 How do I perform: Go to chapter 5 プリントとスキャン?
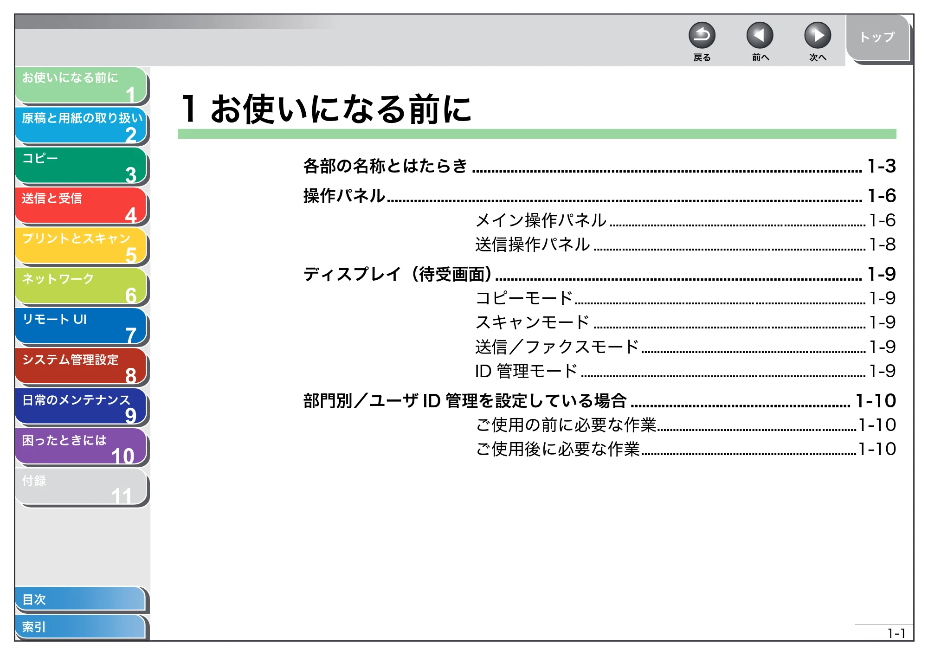coord(81,246)
